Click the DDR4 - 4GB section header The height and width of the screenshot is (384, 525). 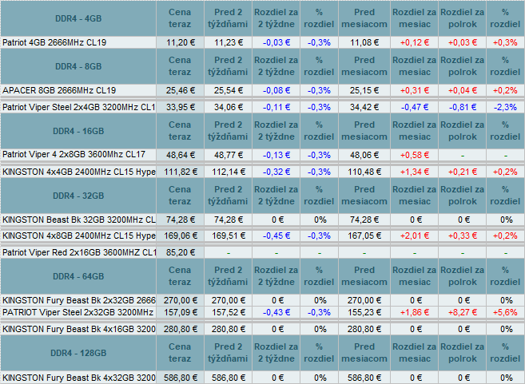coord(78,18)
